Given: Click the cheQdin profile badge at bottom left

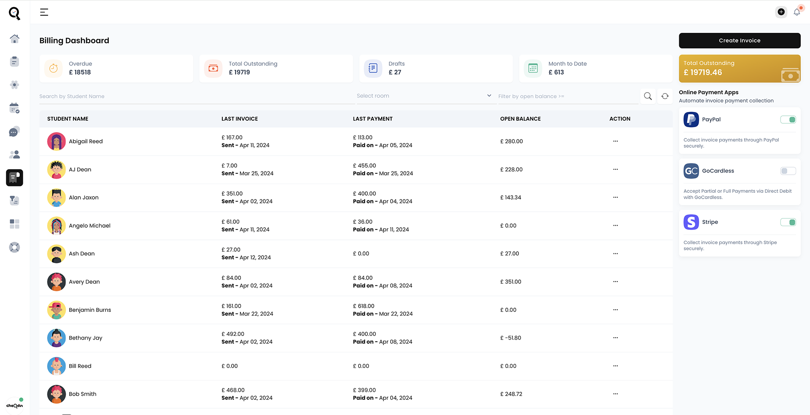Looking at the screenshot, I should (15, 405).
